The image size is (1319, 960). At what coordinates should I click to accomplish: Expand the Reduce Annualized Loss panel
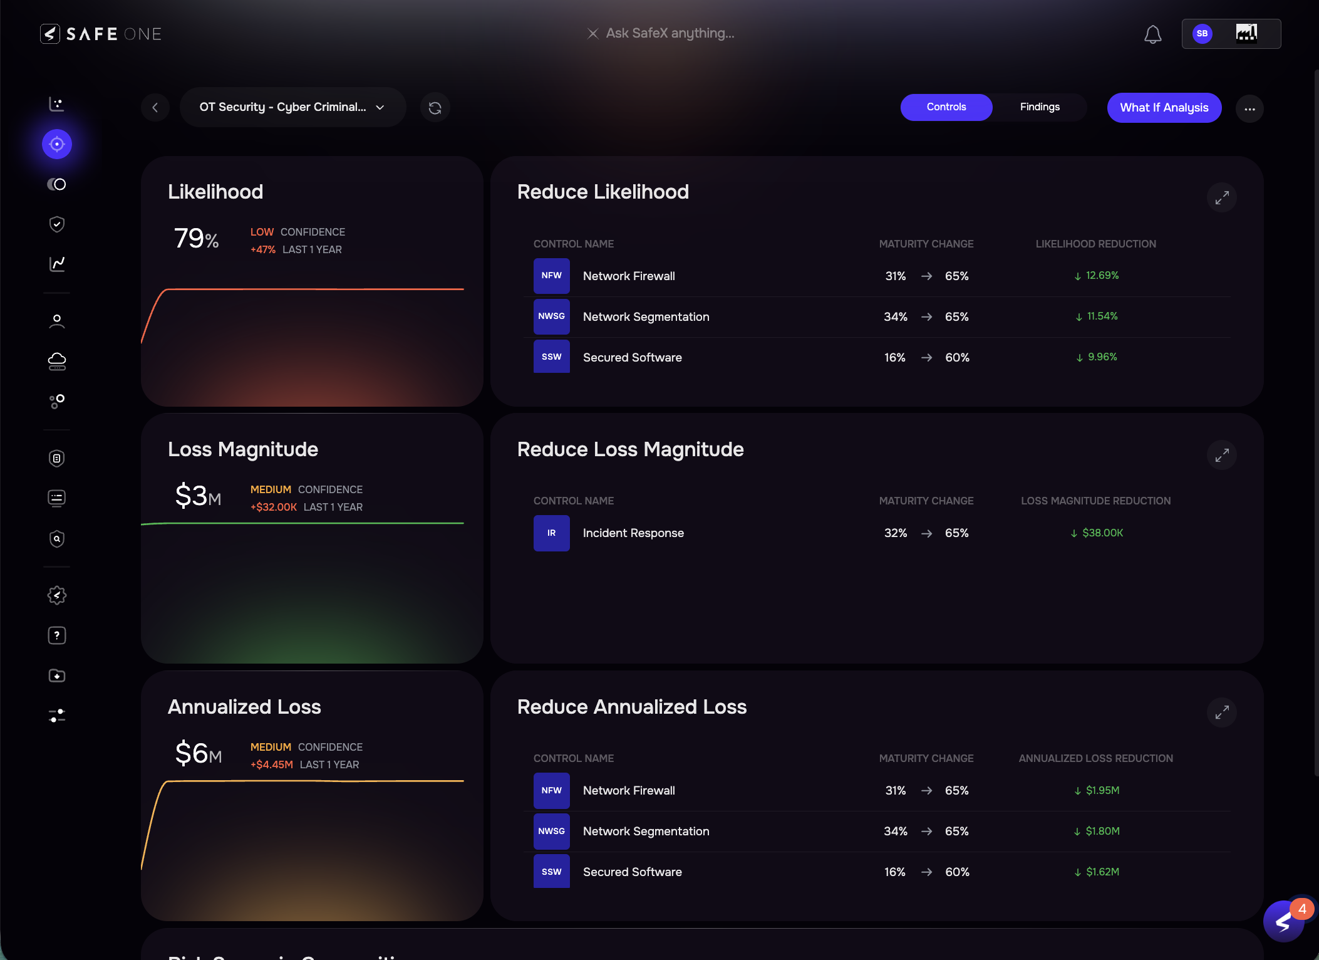(x=1221, y=713)
